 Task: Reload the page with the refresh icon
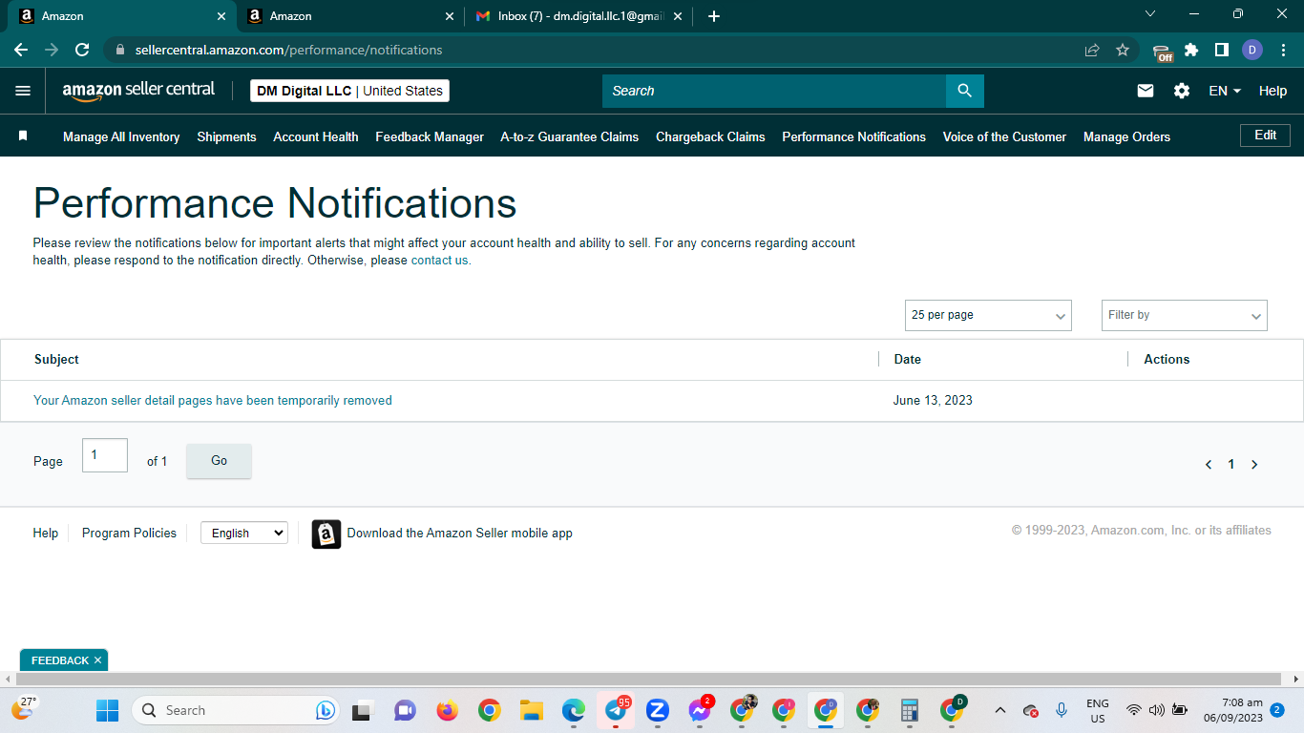click(82, 50)
